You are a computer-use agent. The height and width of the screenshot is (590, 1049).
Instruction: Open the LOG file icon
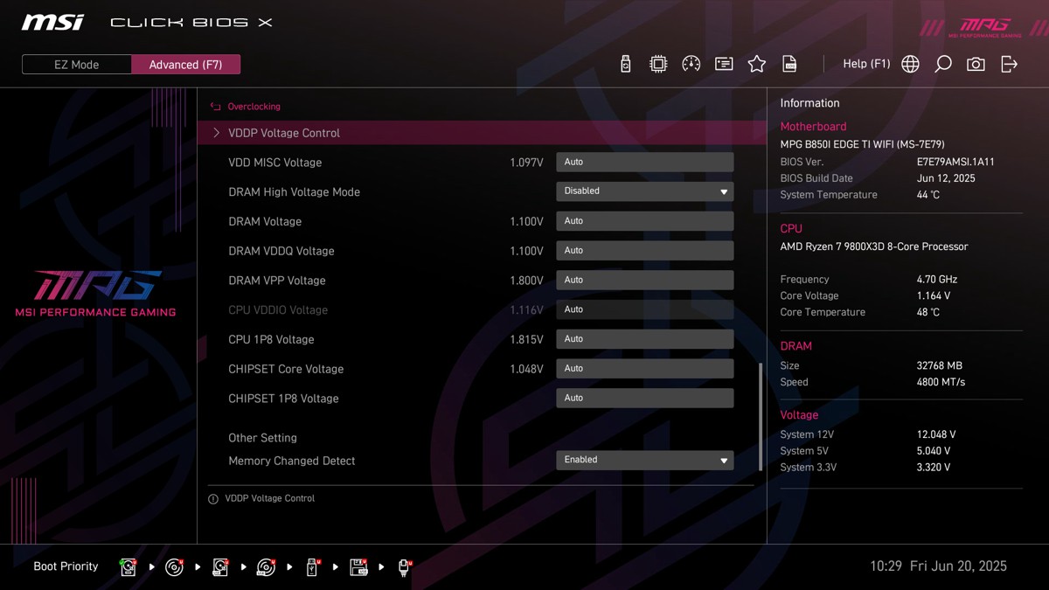point(789,64)
